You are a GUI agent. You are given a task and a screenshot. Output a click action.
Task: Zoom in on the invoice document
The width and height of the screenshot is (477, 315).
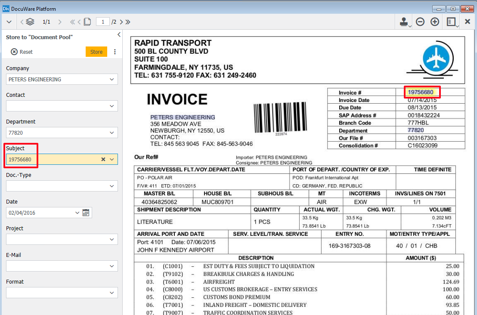click(435, 22)
